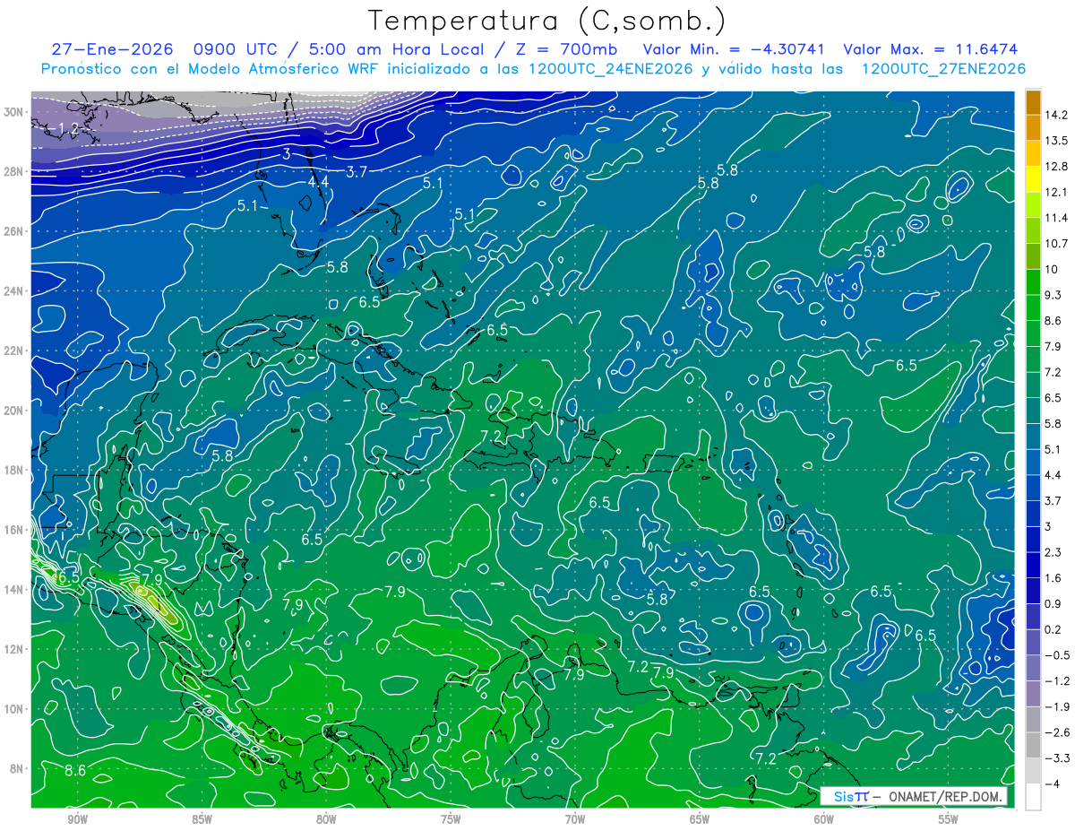Click the '90W' longitude axis label
The image size is (1075, 831).
click(x=77, y=819)
